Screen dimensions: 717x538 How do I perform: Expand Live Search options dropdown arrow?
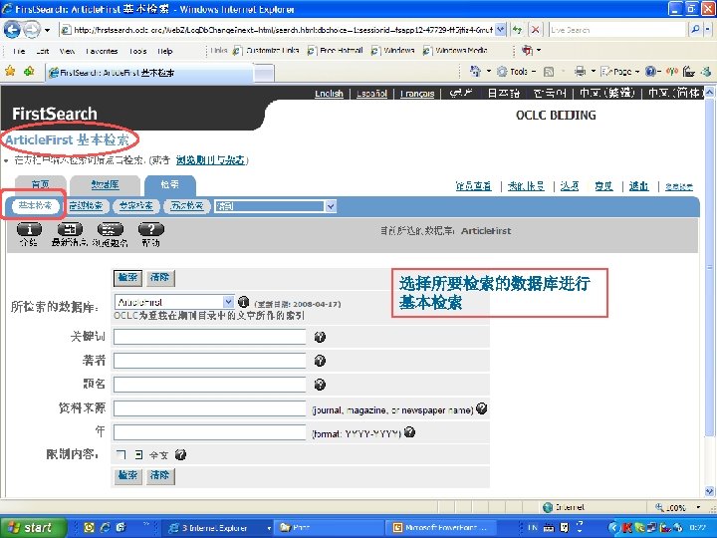coord(707,30)
